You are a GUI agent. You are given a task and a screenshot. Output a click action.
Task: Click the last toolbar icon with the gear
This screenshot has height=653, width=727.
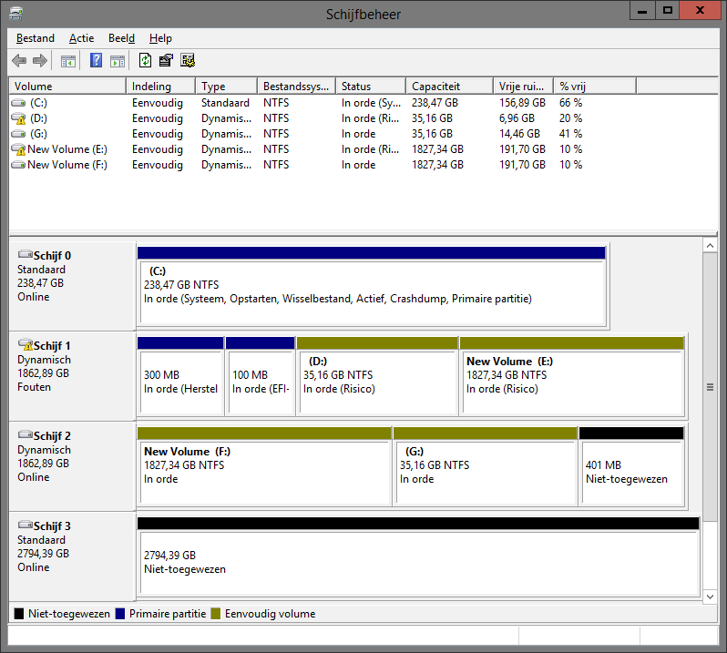(x=188, y=61)
